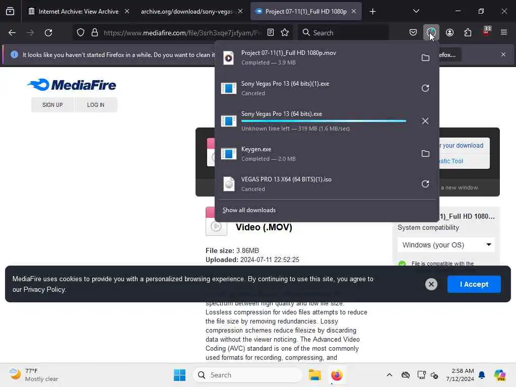
Task: Click the mediafire.com URL address field
Action: click(x=182, y=33)
